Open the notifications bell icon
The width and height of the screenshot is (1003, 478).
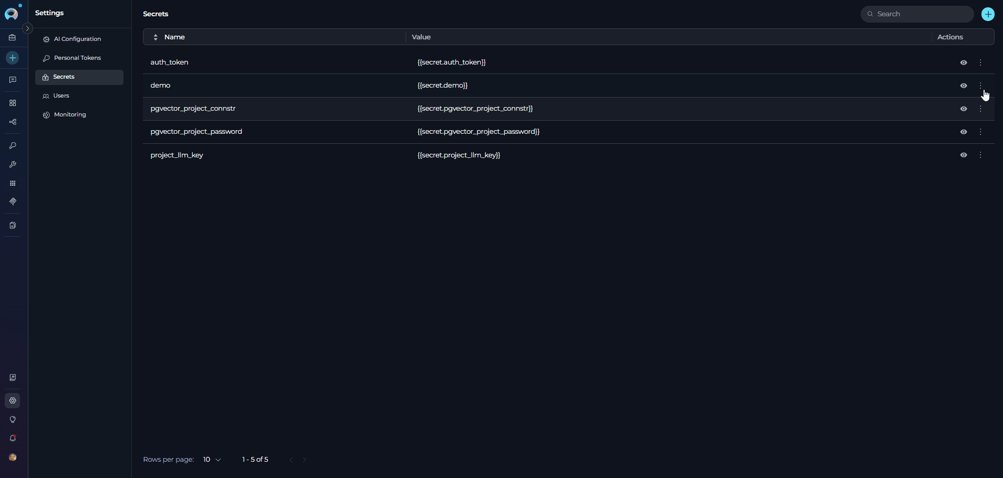coord(13,438)
